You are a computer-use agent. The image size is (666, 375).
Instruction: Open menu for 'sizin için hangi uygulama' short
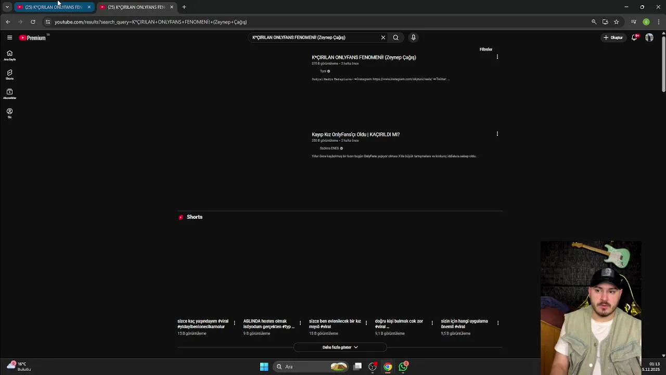[x=497, y=323]
